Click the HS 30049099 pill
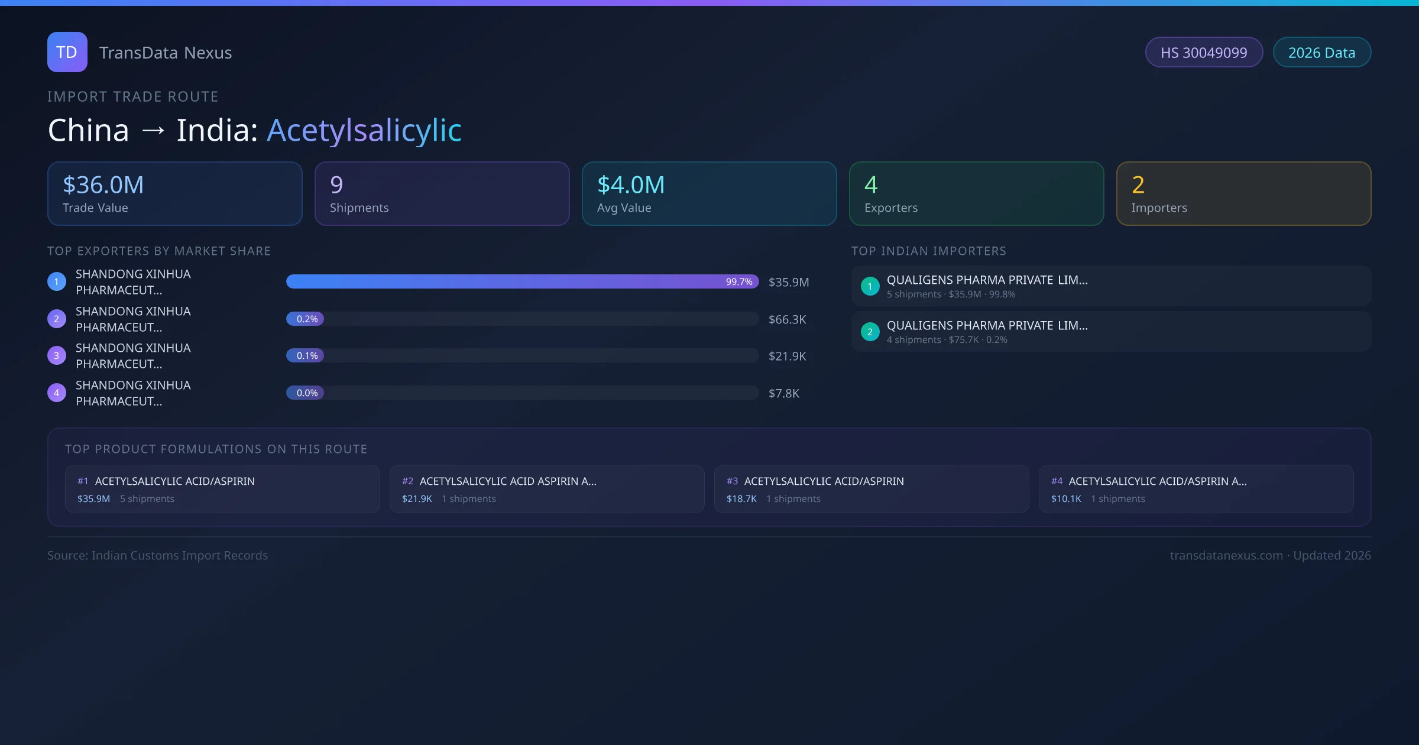The image size is (1419, 745). point(1203,53)
